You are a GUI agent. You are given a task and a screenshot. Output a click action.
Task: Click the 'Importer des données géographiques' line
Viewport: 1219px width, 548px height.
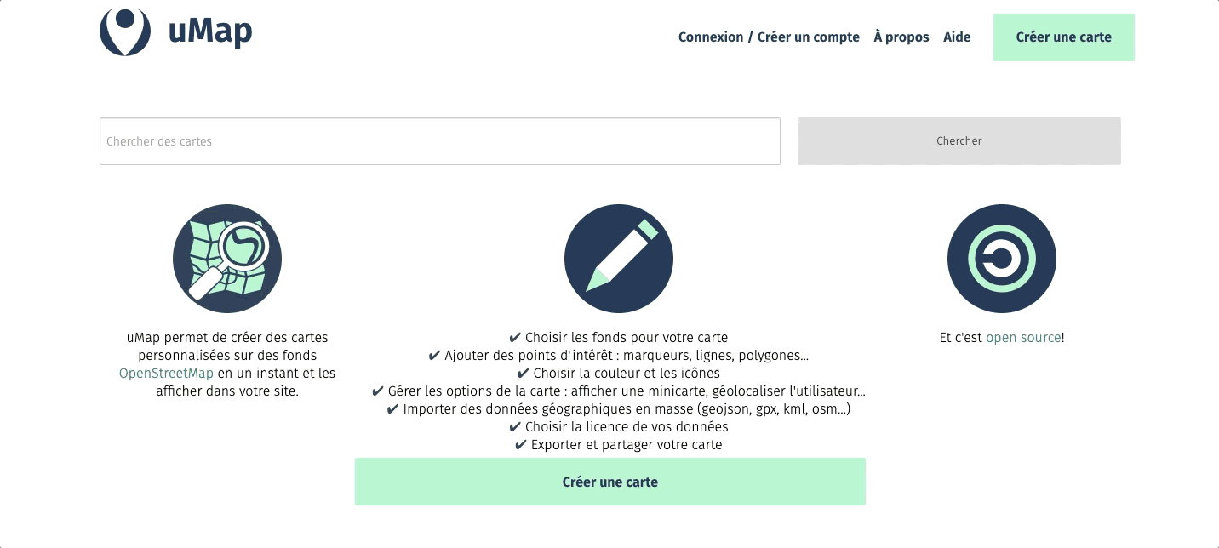tap(619, 409)
